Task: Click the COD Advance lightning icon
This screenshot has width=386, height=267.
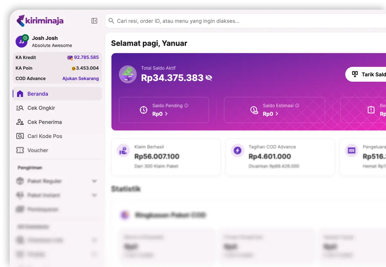Action: tap(237, 150)
